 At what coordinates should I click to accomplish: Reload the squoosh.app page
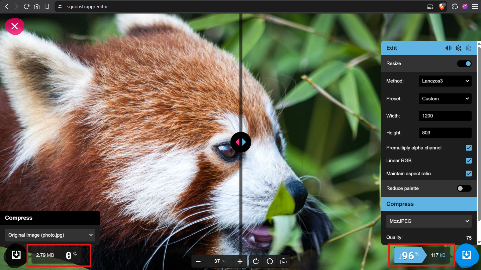tap(27, 6)
